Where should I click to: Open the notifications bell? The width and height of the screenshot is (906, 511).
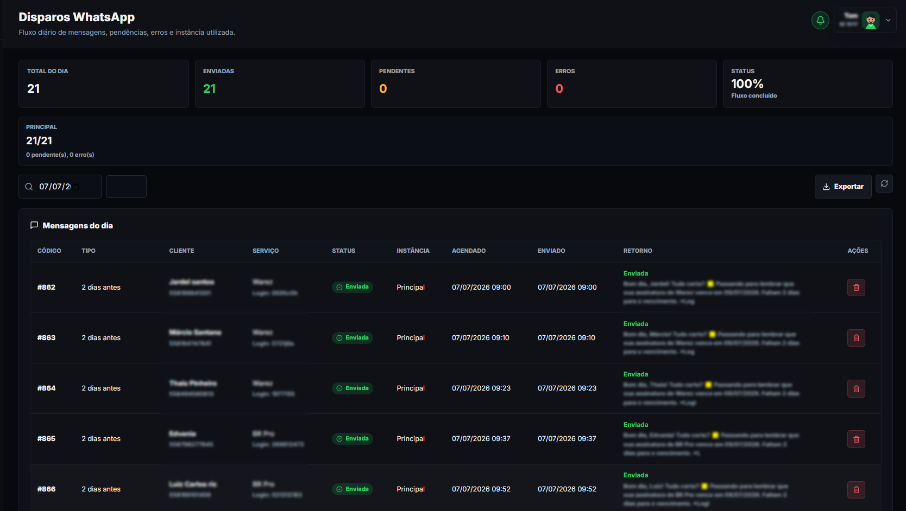click(x=820, y=21)
